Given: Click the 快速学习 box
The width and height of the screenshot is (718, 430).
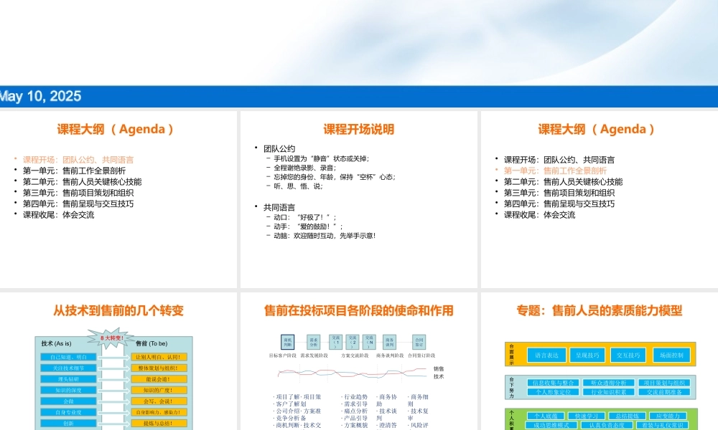Looking at the screenshot, I should [587, 416].
